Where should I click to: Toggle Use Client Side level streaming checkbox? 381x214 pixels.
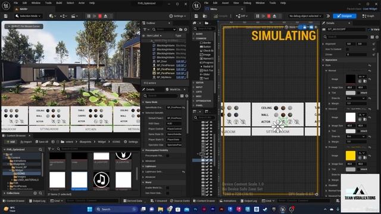pyautogui.click(x=168, y=193)
